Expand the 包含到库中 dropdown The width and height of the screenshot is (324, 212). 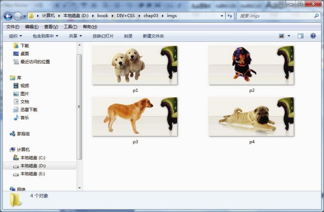pos(46,36)
